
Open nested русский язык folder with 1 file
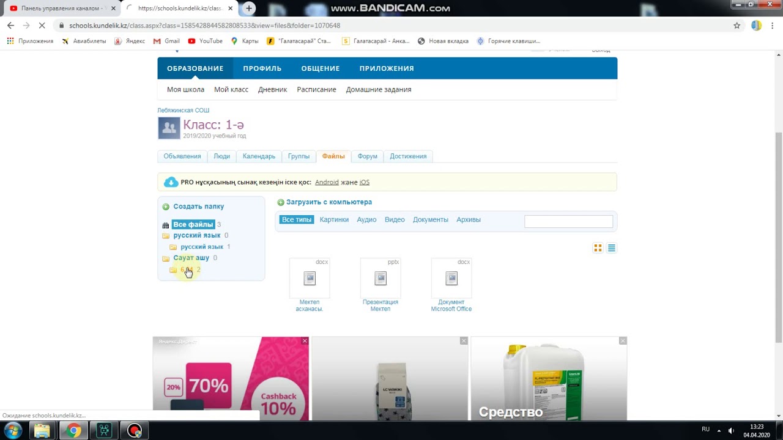tap(202, 247)
